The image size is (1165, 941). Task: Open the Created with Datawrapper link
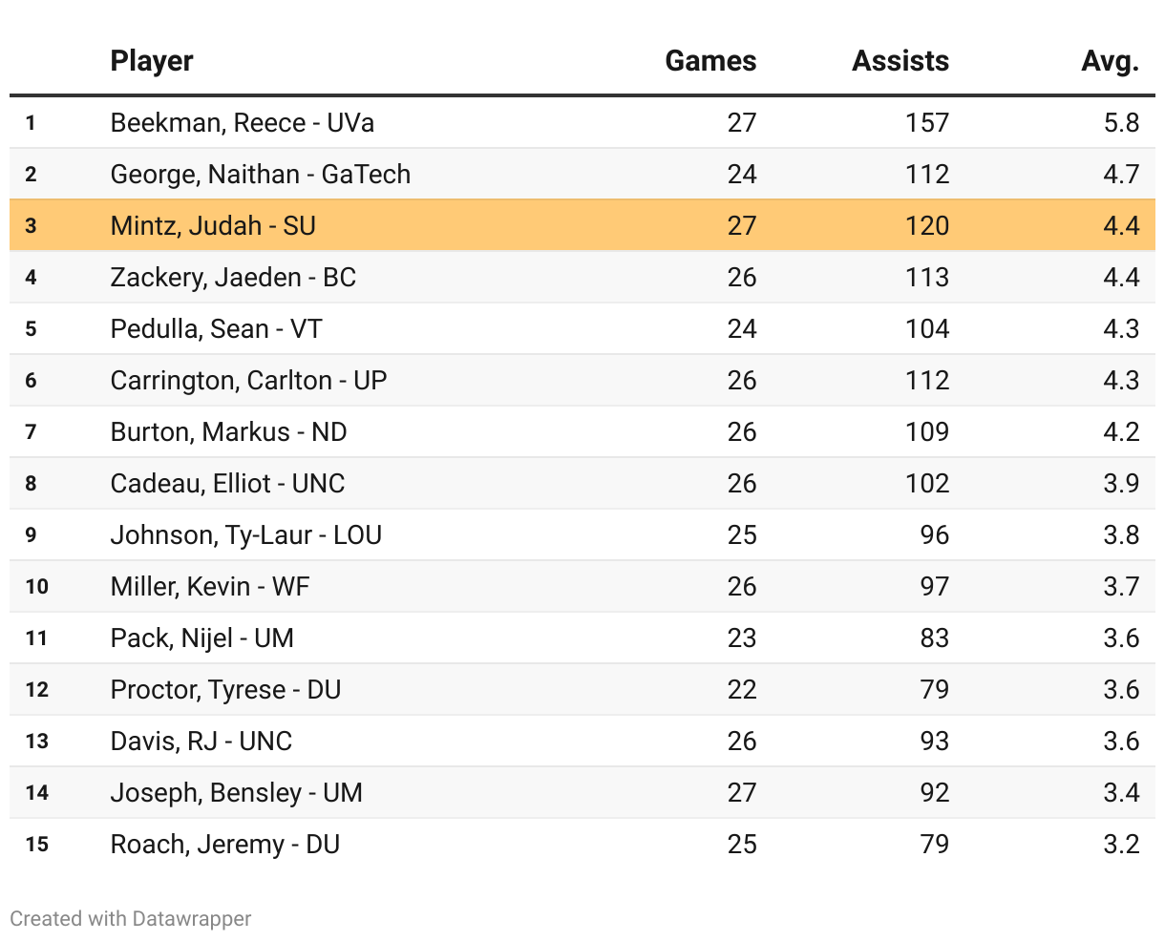tap(131, 919)
